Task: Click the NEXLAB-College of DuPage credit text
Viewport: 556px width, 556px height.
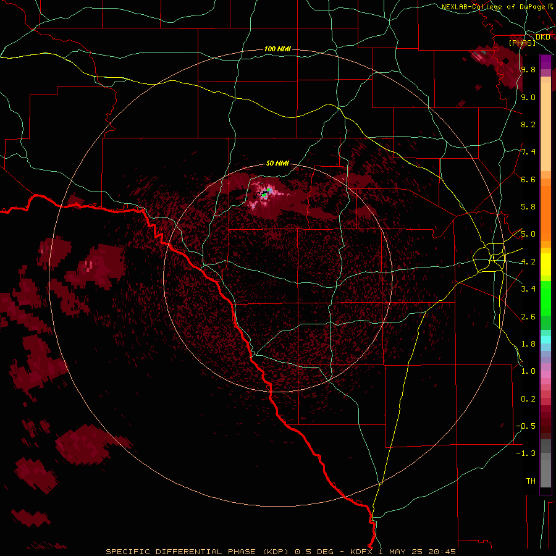Action: (494, 7)
